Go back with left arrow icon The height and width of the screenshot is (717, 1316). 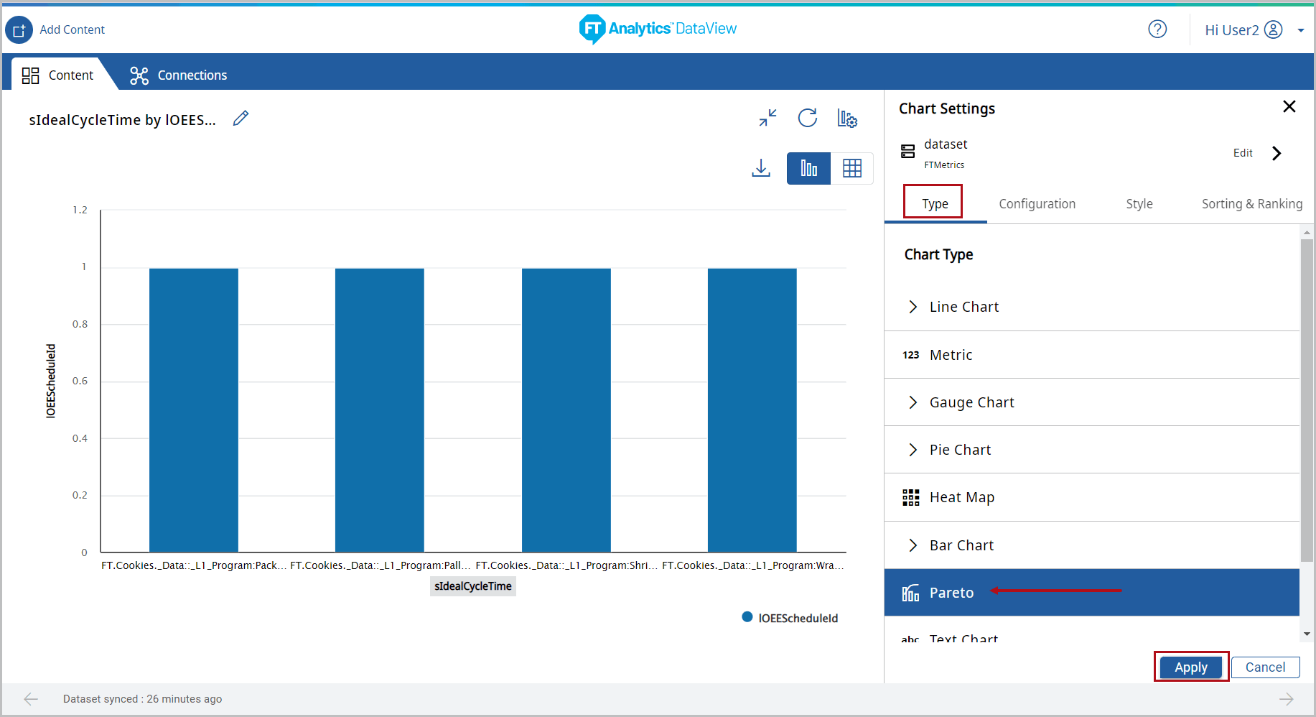click(x=31, y=699)
